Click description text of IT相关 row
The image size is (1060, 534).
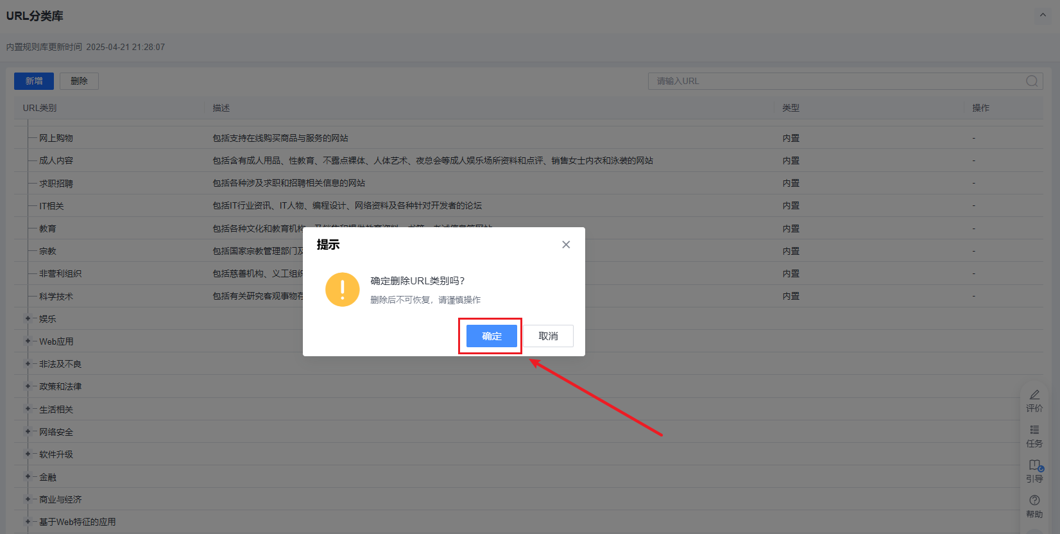[x=347, y=205]
